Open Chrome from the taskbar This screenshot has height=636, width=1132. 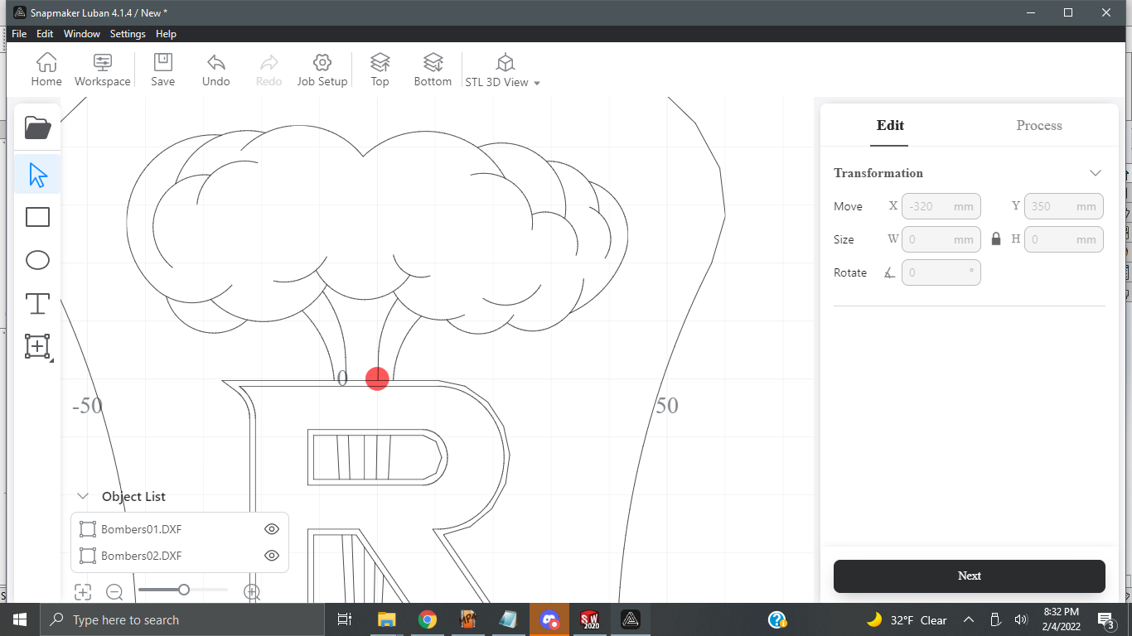[x=427, y=619]
